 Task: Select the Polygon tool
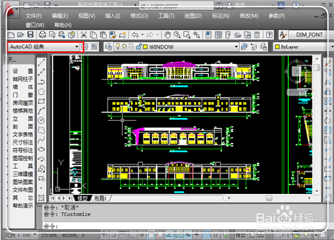coord(41,91)
